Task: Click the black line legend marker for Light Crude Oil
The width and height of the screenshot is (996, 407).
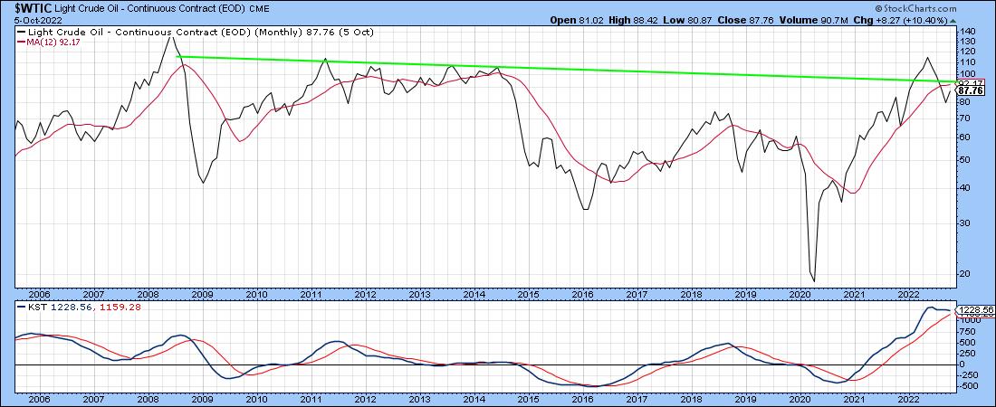Action: click(22, 31)
